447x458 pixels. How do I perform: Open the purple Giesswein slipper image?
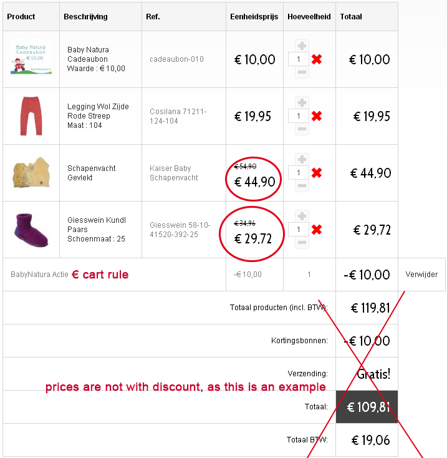coord(31,230)
